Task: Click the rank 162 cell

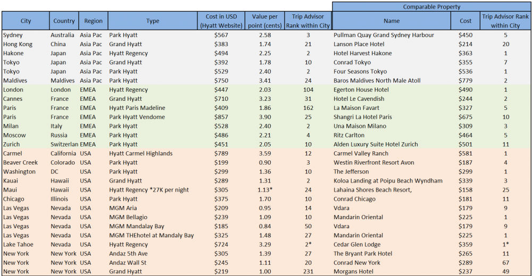Action: [x=308, y=108]
